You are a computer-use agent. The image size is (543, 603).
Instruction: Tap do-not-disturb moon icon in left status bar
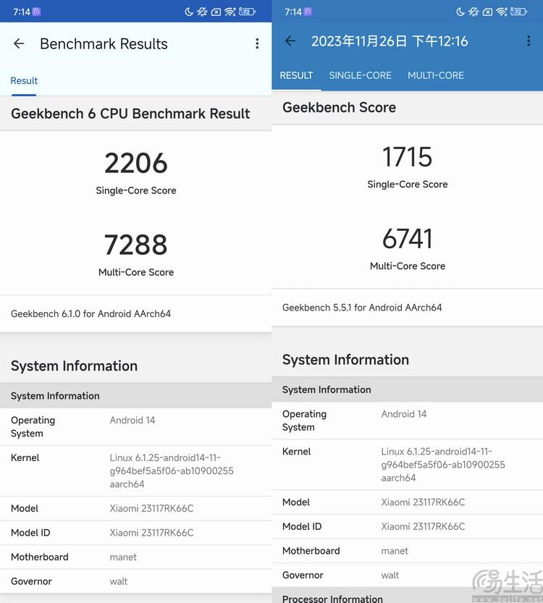point(188,12)
